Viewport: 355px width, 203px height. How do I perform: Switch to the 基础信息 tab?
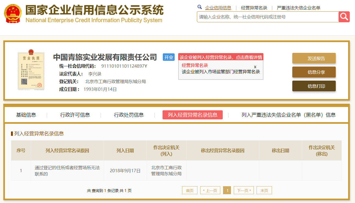point(26,115)
